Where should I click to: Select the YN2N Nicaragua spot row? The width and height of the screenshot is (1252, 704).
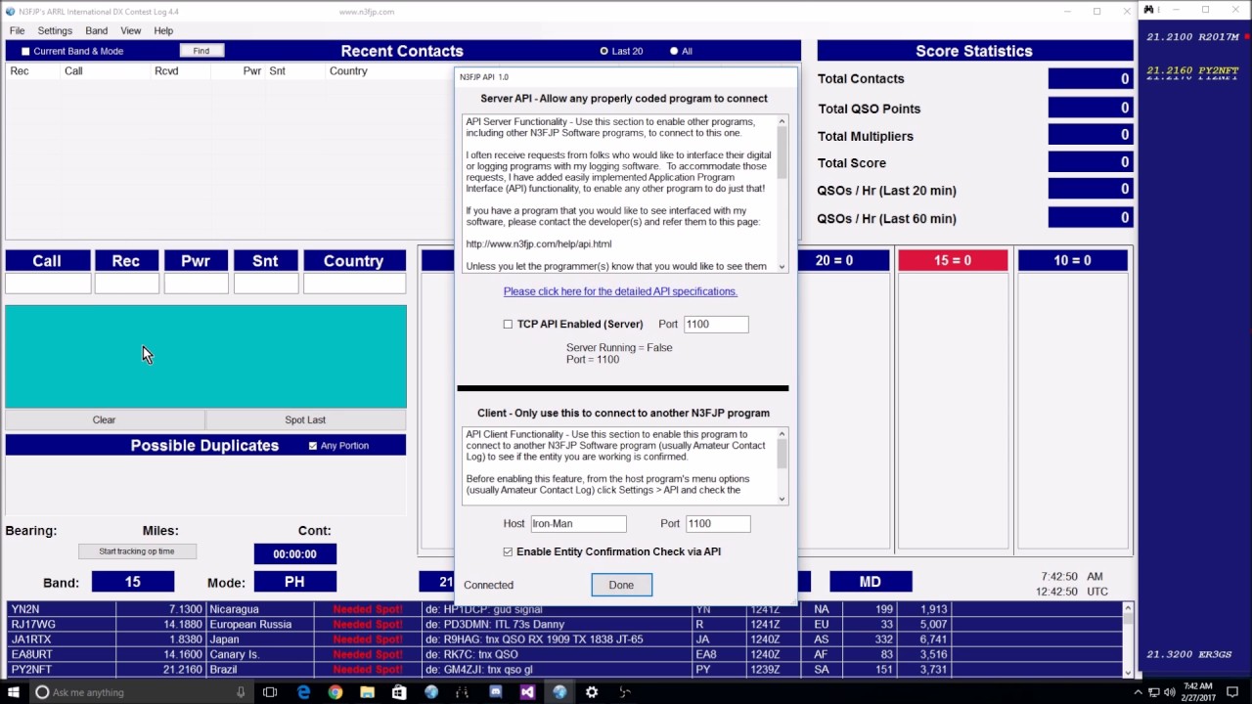[x=565, y=609]
